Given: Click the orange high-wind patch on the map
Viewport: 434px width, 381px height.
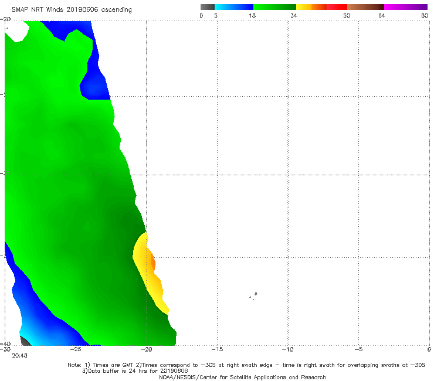Looking at the screenshot, I should [x=153, y=262].
